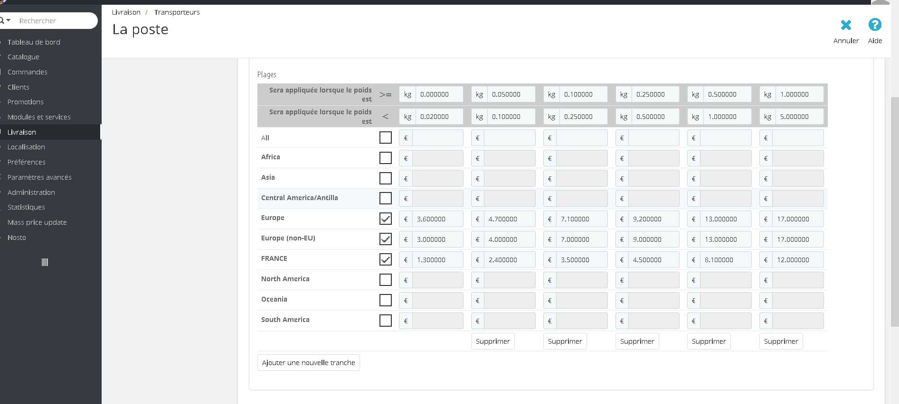Click first All-row price field
Image resolution: width=899 pixels, height=404 pixels.
(438, 138)
